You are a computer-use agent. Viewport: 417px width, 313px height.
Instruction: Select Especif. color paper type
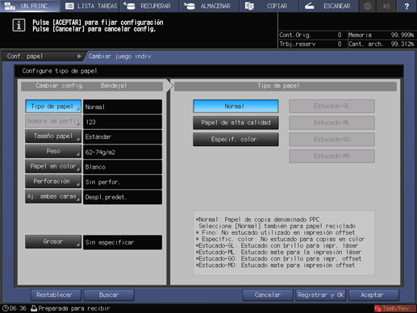pyautogui.click(x=236, y=140)
